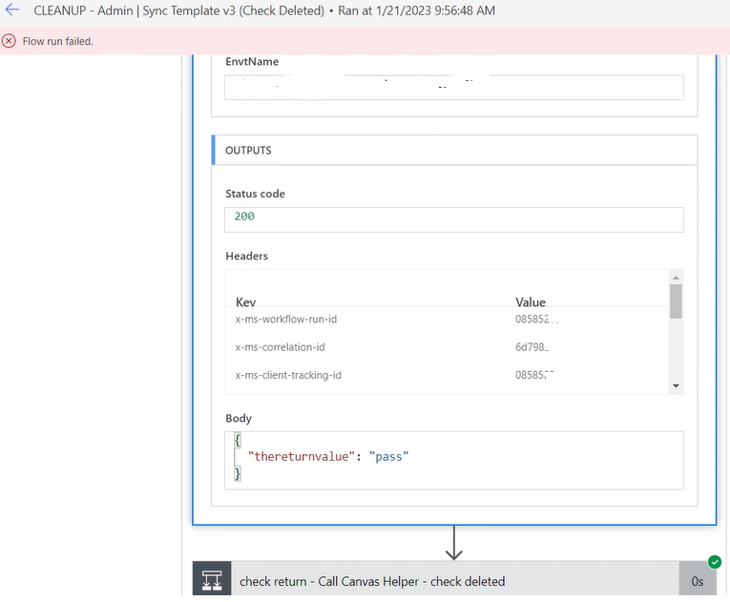Click the Headers scrollbar thumb
The width and height of the screenshot is (730, 602).
[676, 301]
